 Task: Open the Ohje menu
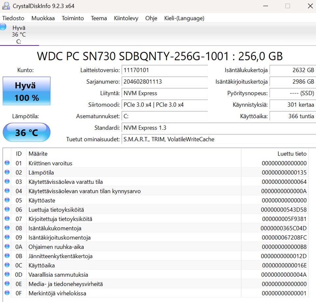coord(151,18)
